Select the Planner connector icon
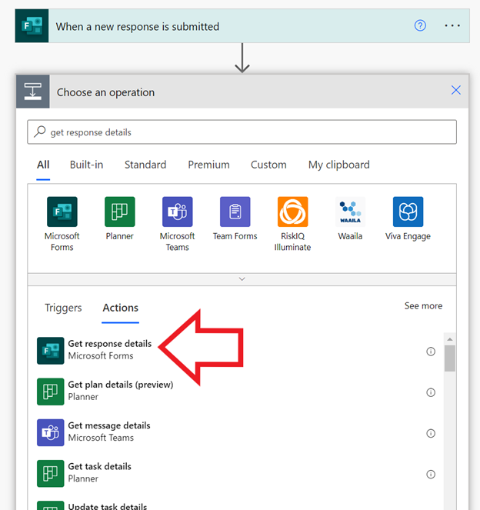This screenshot has width=480, height=510. [x=119, y=212]
